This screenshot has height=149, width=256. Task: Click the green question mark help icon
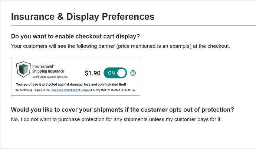pos(133,73)
